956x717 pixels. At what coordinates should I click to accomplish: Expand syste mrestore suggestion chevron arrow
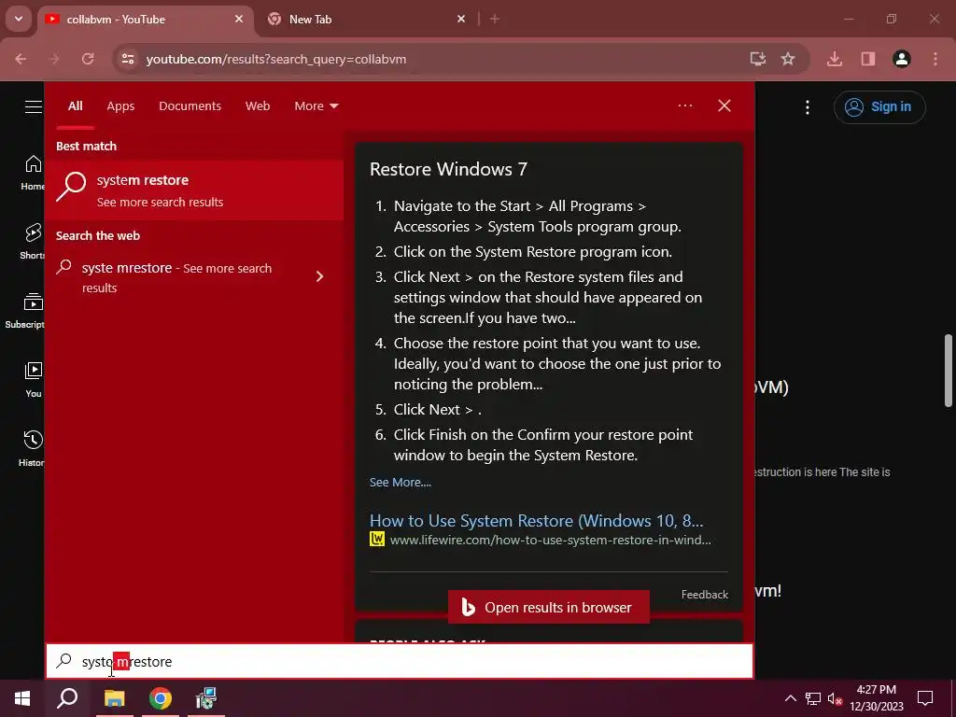coord(320,276)
